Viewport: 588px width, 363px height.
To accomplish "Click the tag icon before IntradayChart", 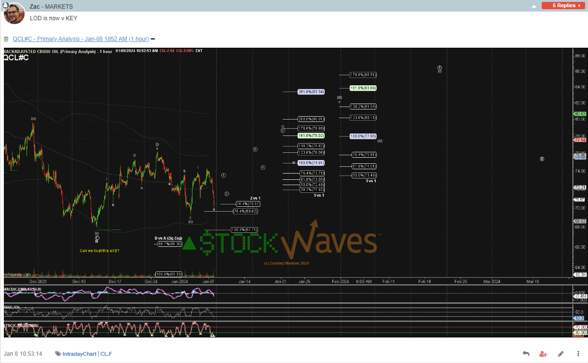I will pos(58,354).
